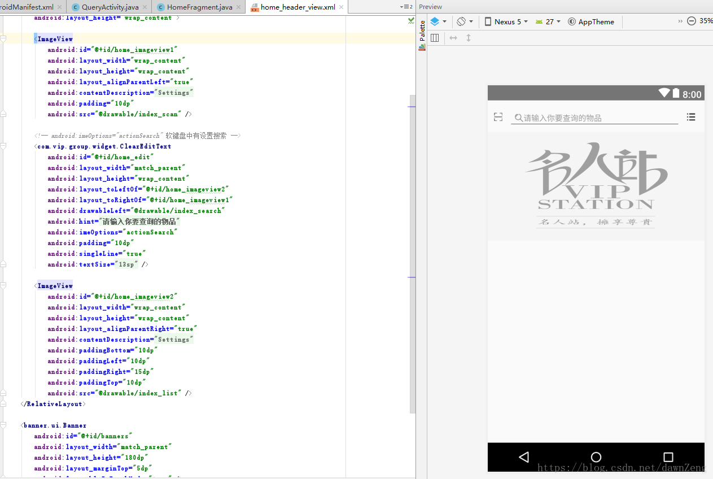This screenshot has width=713, height=479.
Task: Click the Preview panel title
Action: pyautogui.click(x=431, y=7)
